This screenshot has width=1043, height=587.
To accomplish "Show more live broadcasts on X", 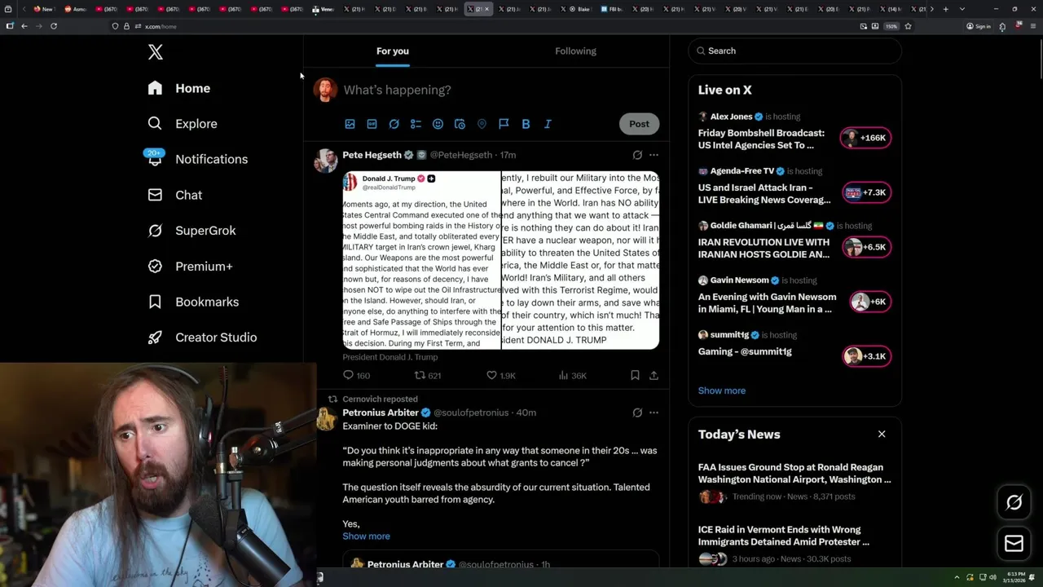I will coord(721,391).
